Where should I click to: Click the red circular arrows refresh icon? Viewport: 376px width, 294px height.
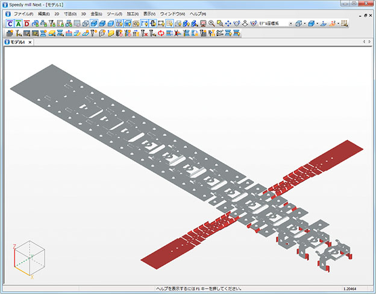[x=161, y=33]
